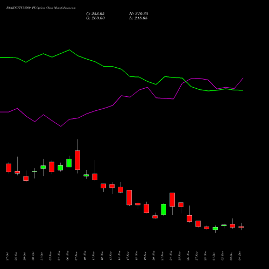Click the 19 Nov date label

coord(145,256)
